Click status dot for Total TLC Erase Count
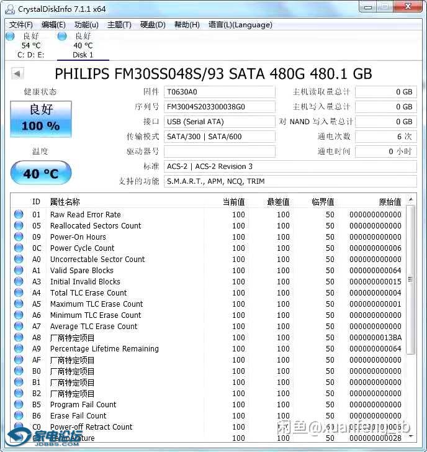This screenshot has height=452, width=427. click(x=19, y=292)
